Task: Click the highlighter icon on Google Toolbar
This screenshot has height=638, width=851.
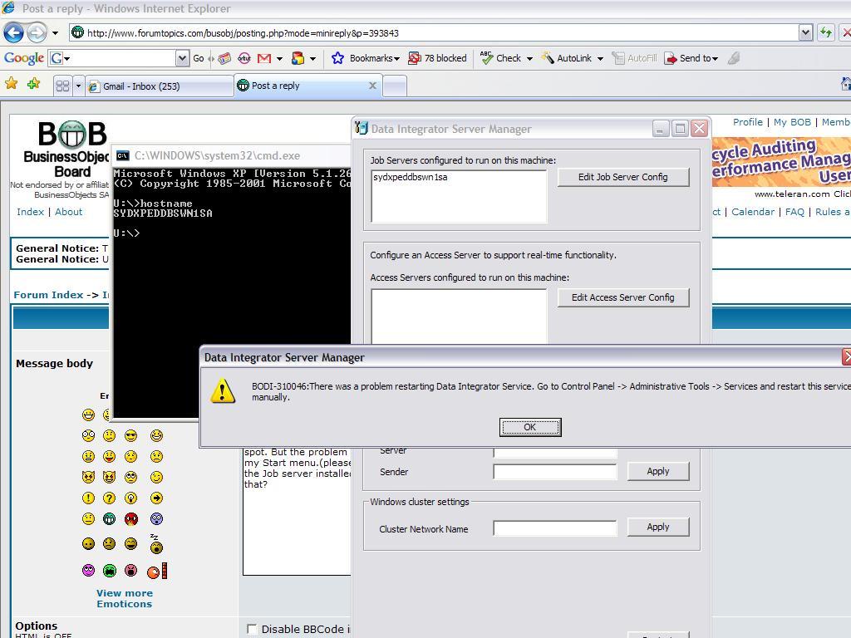Action: coord(735,58)
